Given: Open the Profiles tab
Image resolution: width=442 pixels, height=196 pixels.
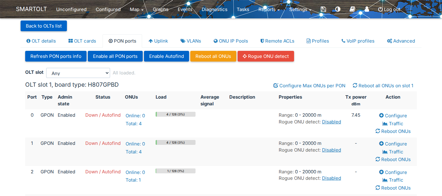Looking at the screenshot, I should pyautogui.click(x=318, y=41).
